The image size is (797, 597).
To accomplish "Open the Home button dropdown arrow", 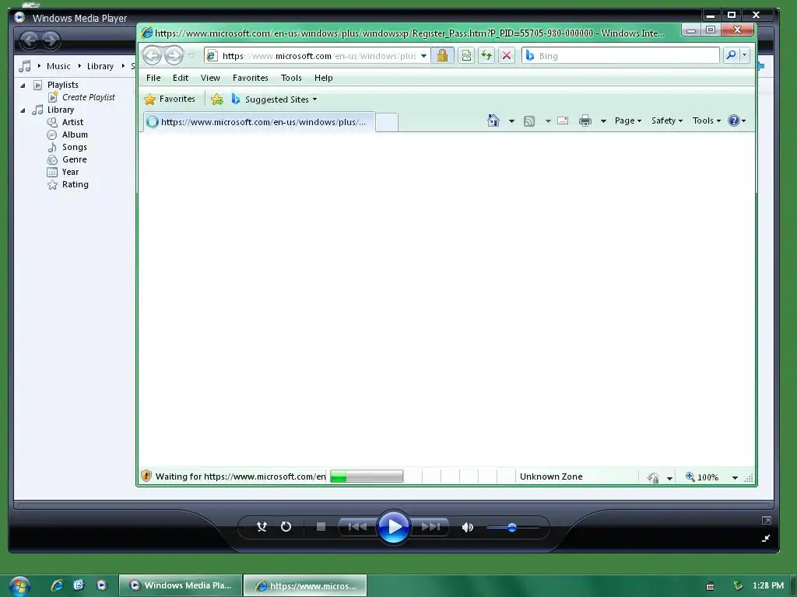I will point(511,120).
